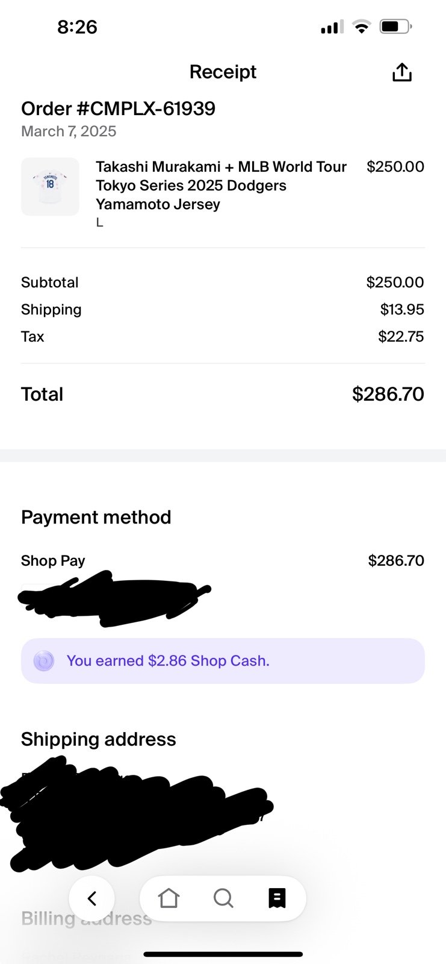Tap the home indicator bar at bottom
The image size is (446, 964).
(x=223, y=954)
